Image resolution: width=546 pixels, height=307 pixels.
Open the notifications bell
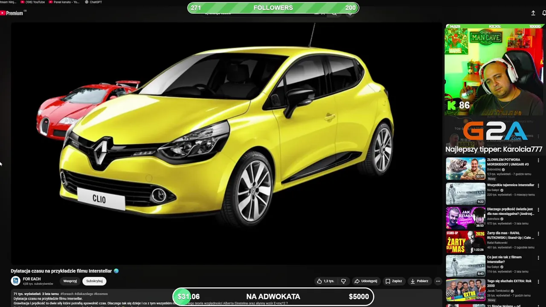[544, 13]
